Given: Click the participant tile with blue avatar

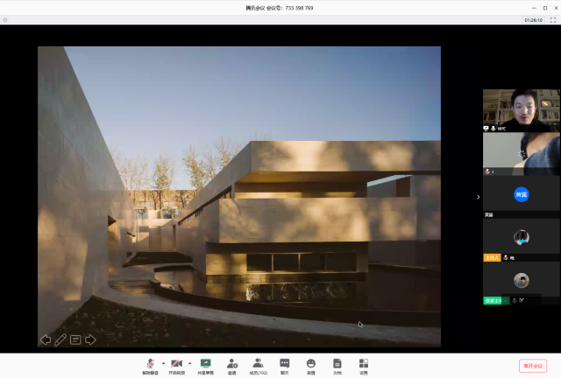Looking at the screenshot, I should coord(521,195).
